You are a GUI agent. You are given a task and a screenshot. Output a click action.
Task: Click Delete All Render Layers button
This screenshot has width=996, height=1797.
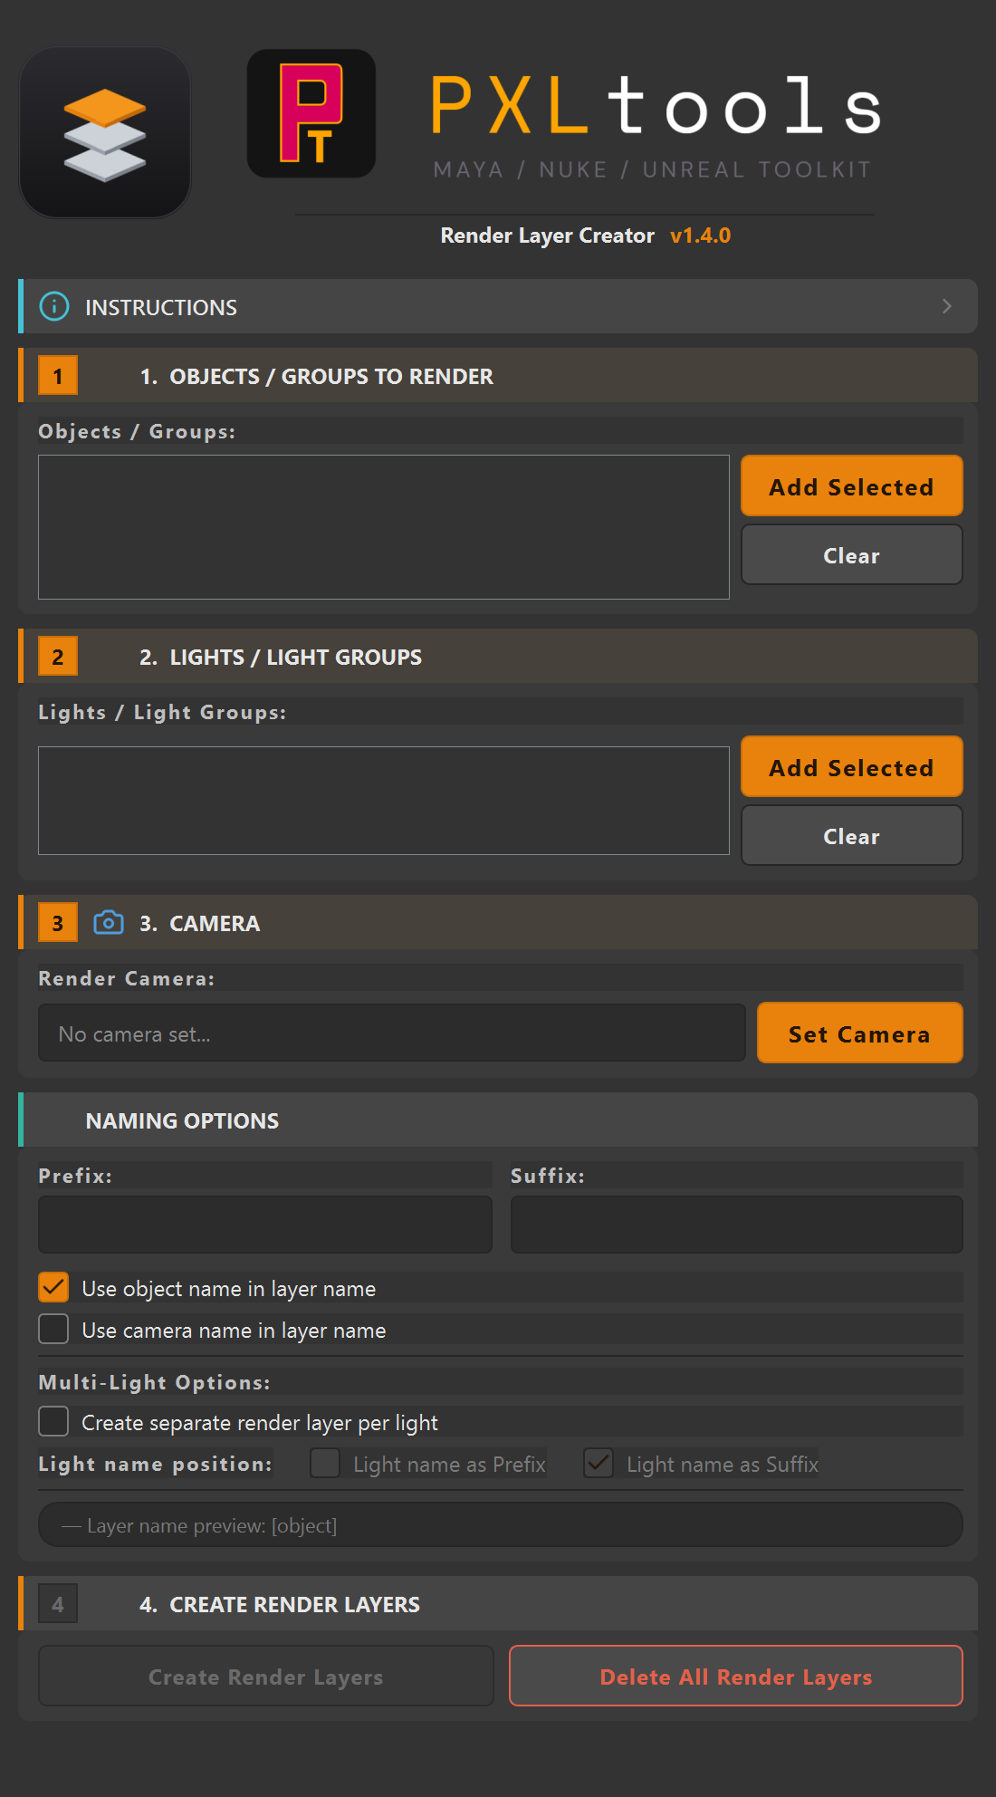(x=736, y=1677)
